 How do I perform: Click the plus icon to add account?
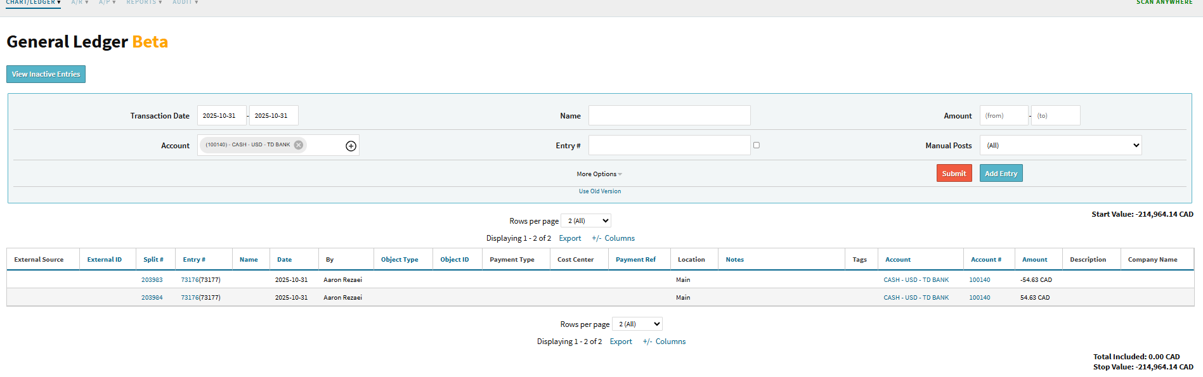[x=351, y=146]
